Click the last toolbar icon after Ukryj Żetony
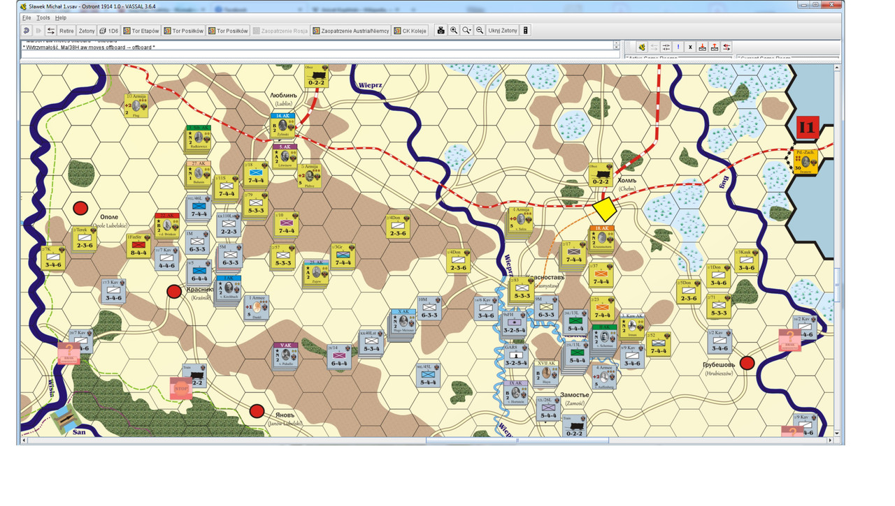 point(526,31)
